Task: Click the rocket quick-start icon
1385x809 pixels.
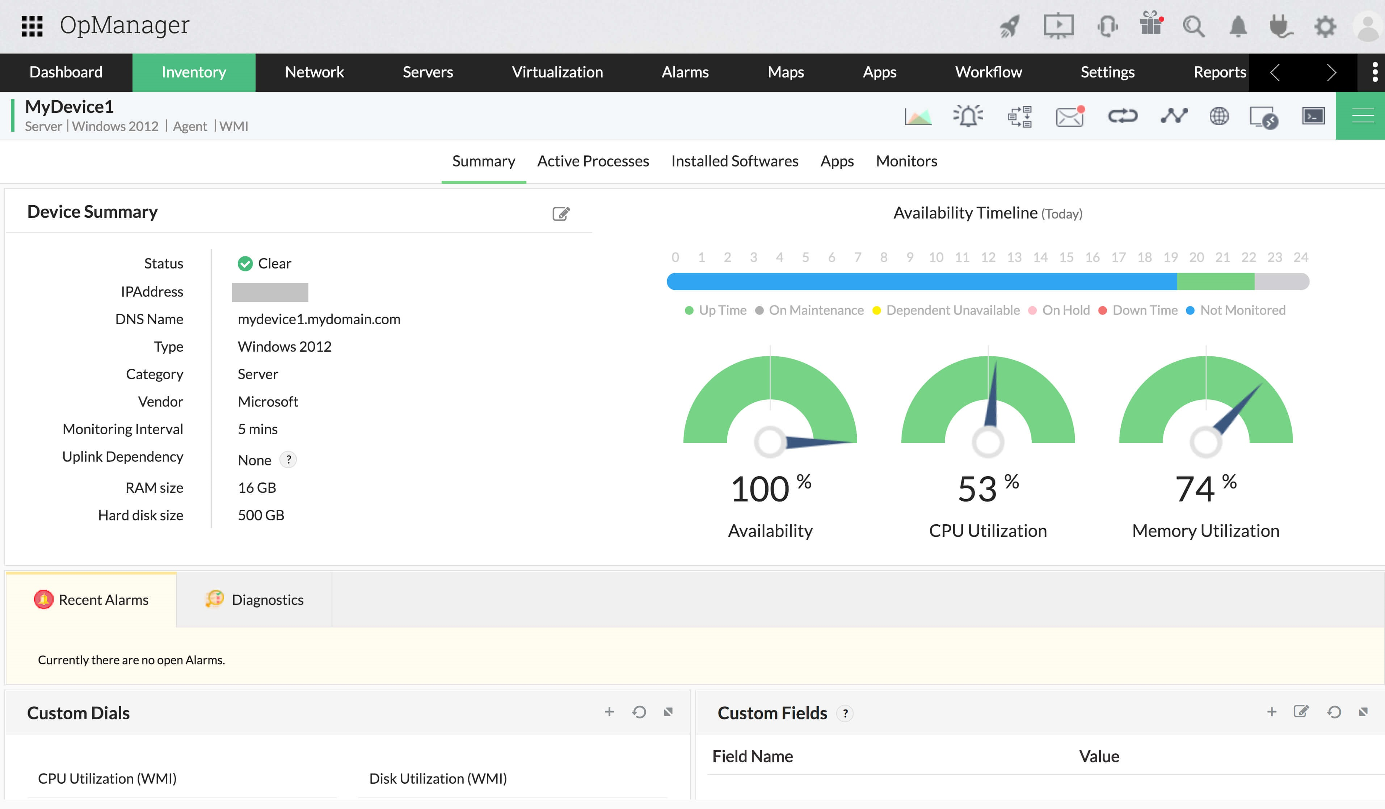Action: [x=1010, y=26]
